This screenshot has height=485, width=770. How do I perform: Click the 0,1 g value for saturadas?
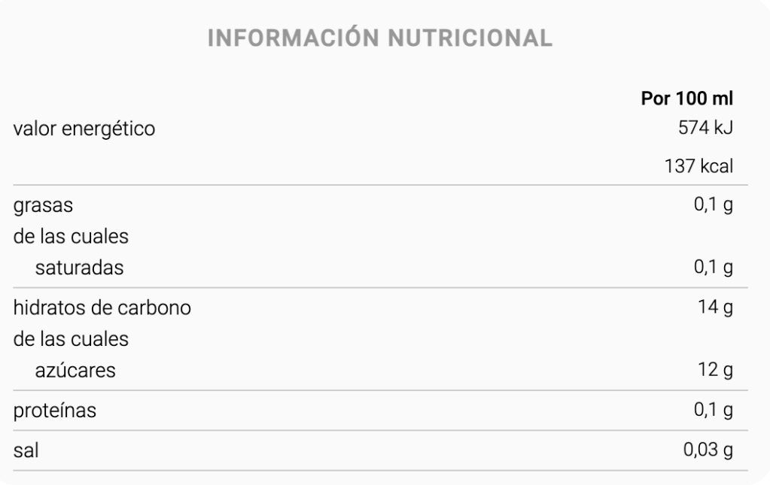(714, 268)
